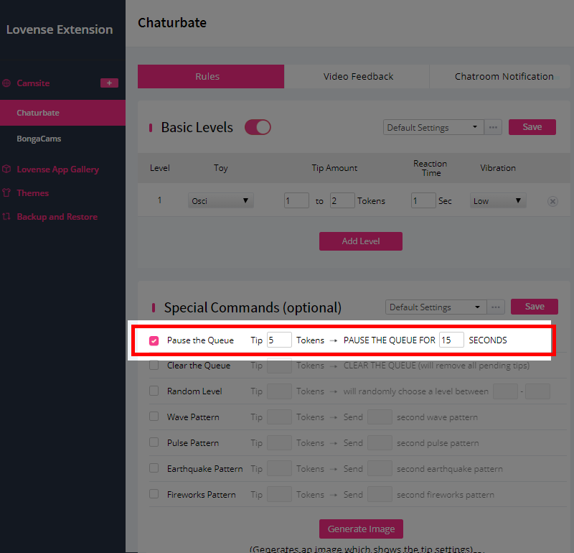Click level 1 maximum tip amount field
574x553 pixels.
pos(342,201)
